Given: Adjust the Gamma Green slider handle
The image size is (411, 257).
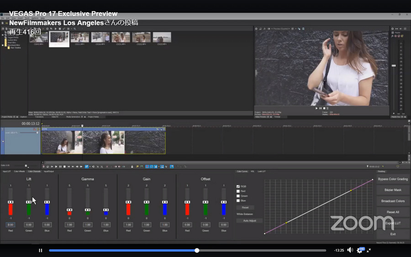Looking at the screenshot, I should click(88, 210).
